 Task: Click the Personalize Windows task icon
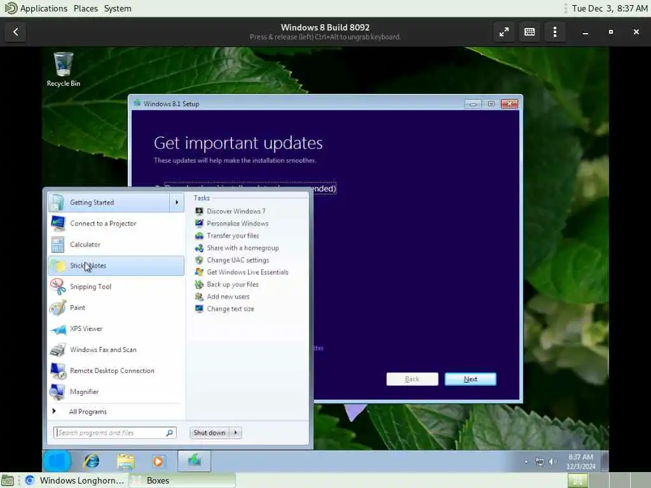199,223
